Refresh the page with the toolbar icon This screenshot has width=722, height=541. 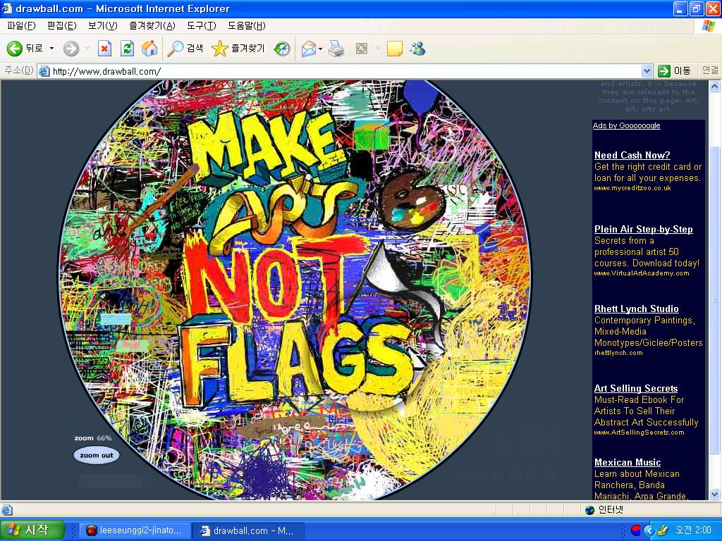(127, 49)
